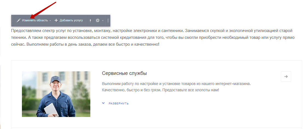Click the collapse handle at toolbar right end

pos(108,20)
